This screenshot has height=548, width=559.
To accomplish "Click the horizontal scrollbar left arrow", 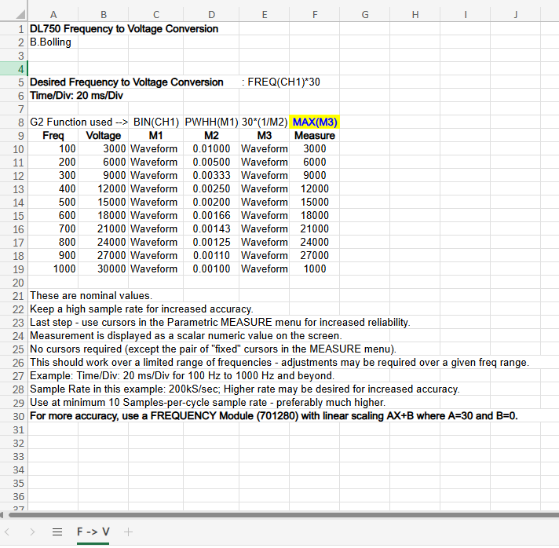I will (x=5, y=515).
